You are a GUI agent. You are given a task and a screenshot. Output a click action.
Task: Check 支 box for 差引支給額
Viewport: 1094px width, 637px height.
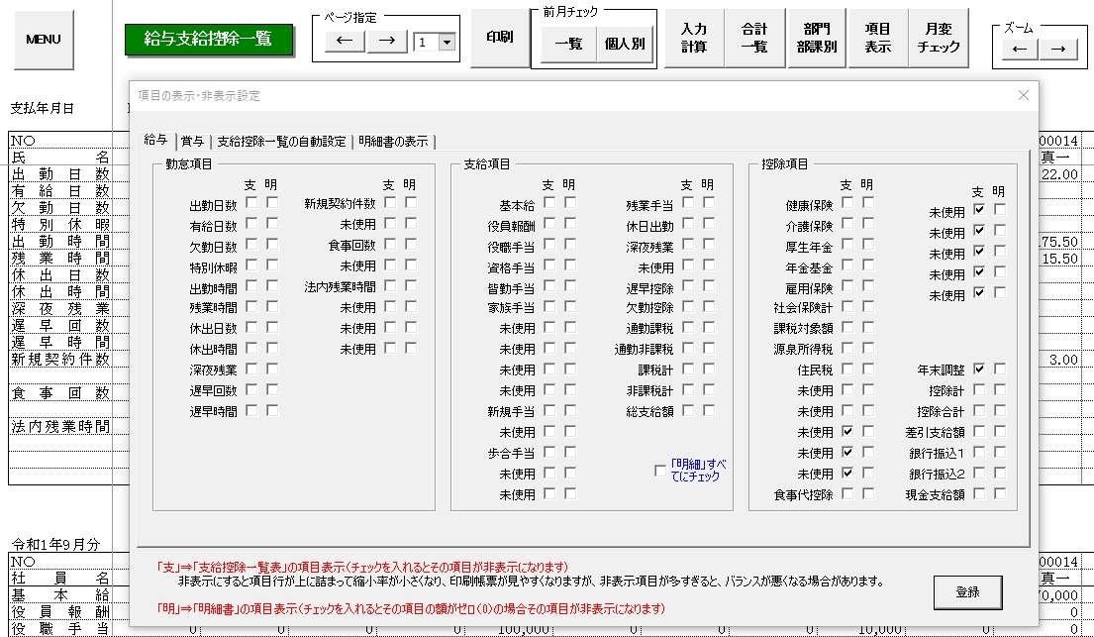pyautogui.click(x=979, y=432)
